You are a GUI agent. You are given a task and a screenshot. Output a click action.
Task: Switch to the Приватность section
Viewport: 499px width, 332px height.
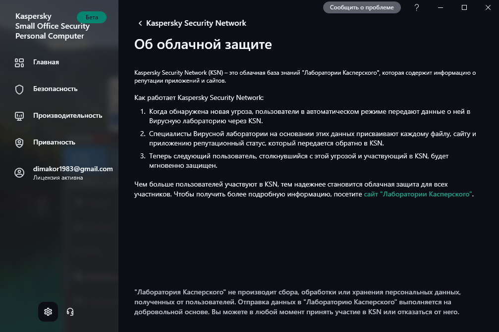(x=54, y=142)
